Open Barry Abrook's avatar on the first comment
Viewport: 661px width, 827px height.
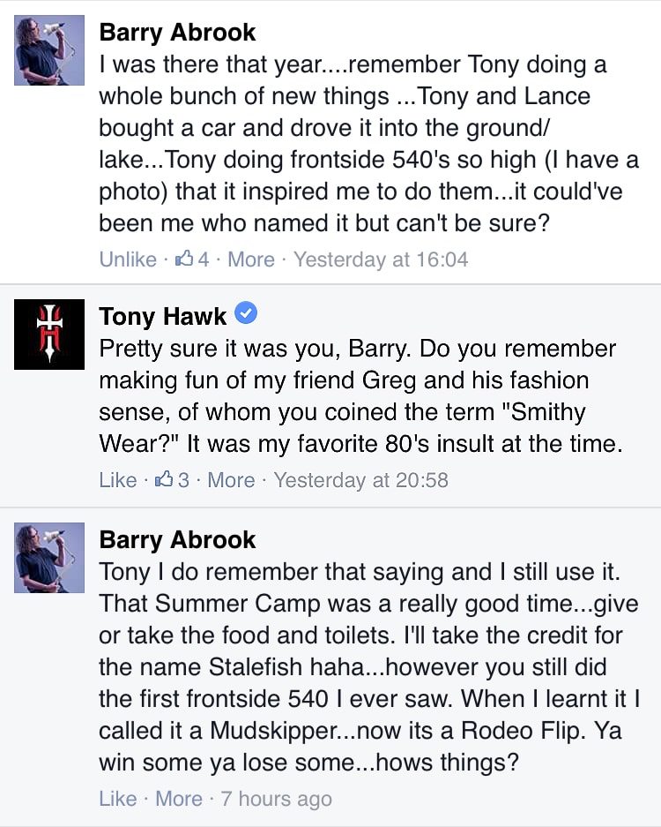[49, 50]
